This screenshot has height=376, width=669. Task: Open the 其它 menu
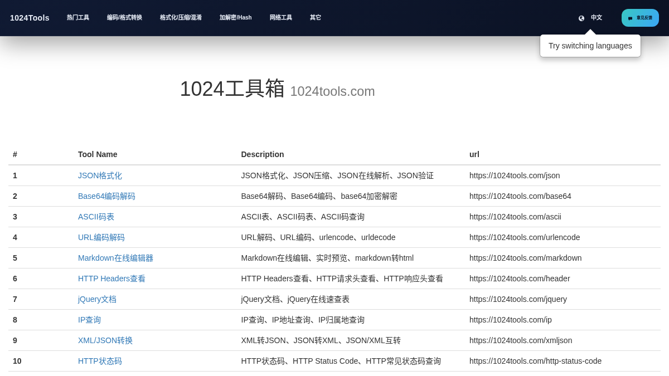pyautogui.click(x=316, y=18)
